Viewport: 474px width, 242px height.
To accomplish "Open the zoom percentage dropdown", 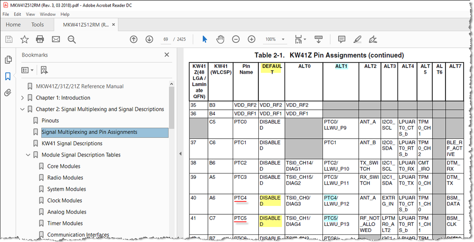I will pyautogui.click(x=283, y=39).
